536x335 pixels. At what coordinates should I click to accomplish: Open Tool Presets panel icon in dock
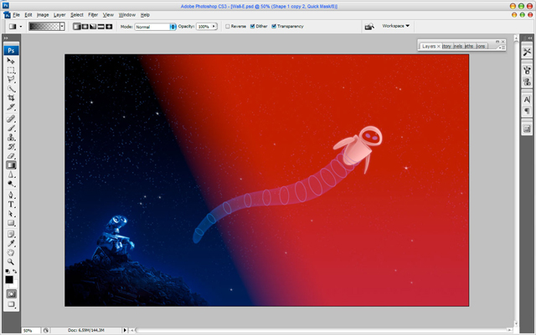click(x=527, y=52)
